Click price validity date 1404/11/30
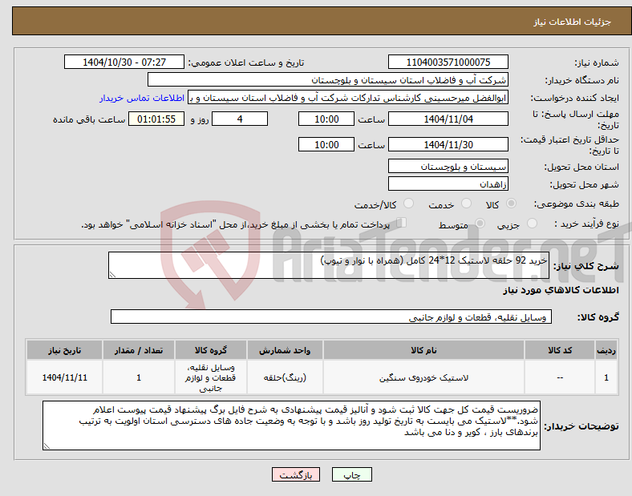This screenshot has width=632, height=496. click(x=448, y=144)
